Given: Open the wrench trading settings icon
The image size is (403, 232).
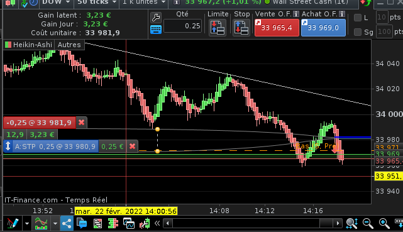Looking at the screenshot, I should click(156, 18).
